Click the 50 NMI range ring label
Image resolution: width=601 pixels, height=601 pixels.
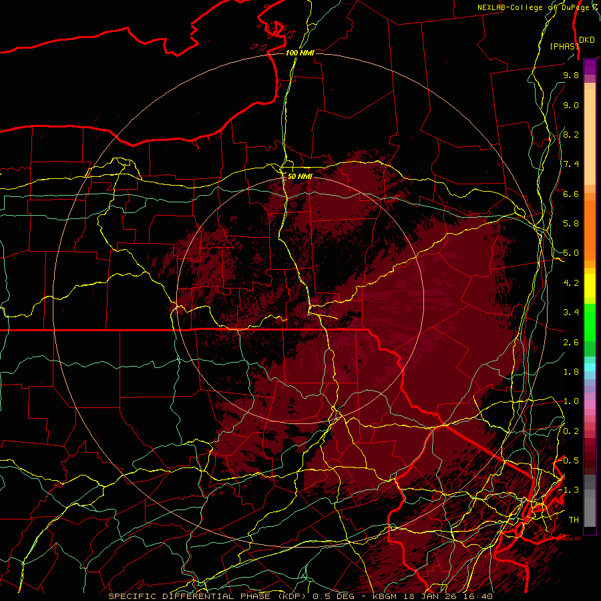(x=300, y=176)
